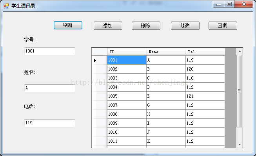
Task: Select the ID cell 1007
Action: tap(127, 105)
